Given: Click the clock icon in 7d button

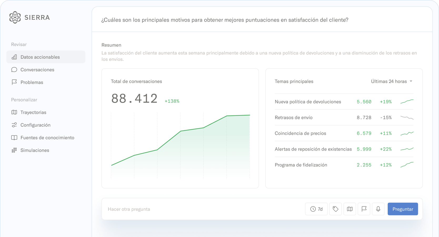Looking at the screenshot, I should point(313,209).
